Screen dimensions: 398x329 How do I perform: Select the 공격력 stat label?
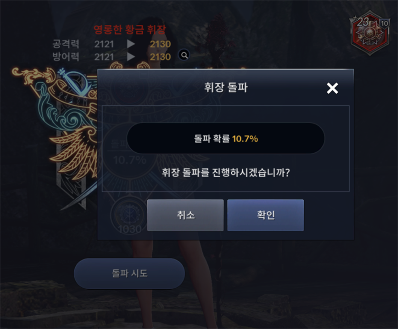point(66,44)
